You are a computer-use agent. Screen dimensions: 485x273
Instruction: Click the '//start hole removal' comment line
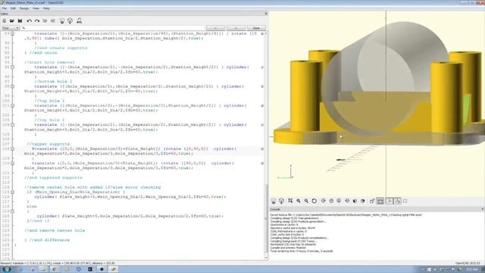49,62
